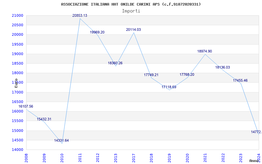The height and width of the screenshot is (164, 262).
Task: Click x-axis year 2011
Action: click(80, 158)
